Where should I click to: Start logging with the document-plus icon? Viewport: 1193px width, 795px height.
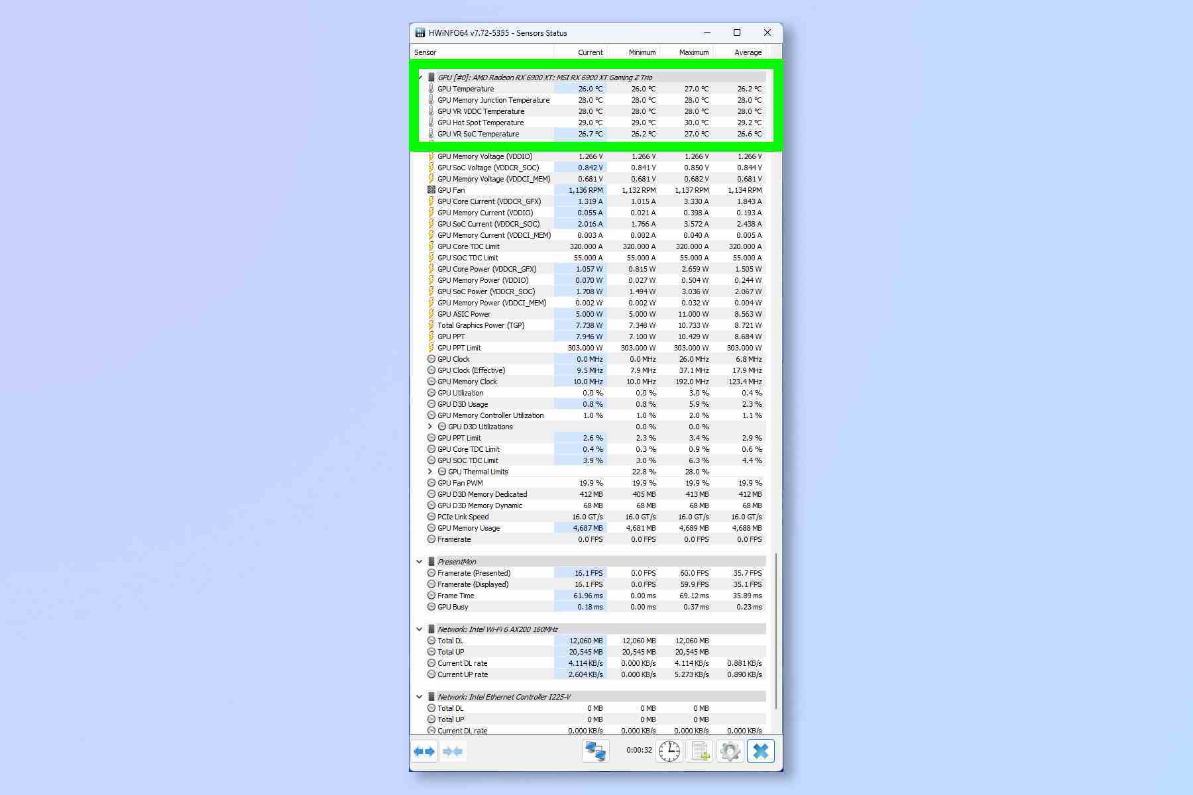tap(700, 751)
